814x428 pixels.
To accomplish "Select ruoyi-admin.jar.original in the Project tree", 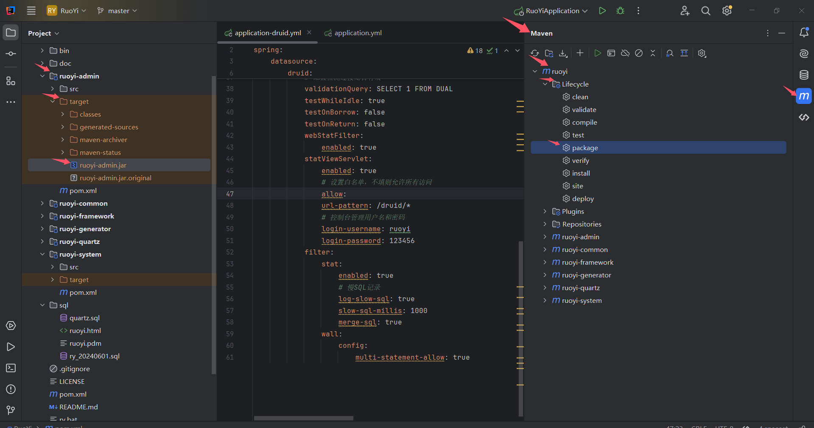I will click(x=115, y=178).
